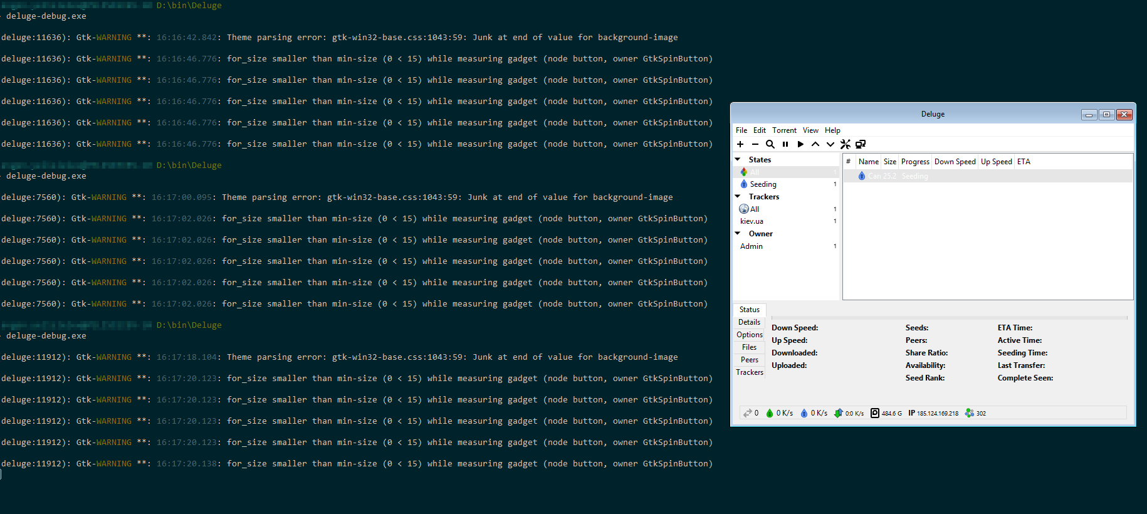Open the View menu
The width and height of the screenshot is (1147, 514).
(810, 130)
